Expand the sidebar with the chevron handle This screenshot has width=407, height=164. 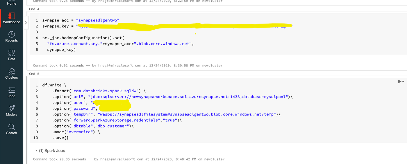click(x=26, y=23)
